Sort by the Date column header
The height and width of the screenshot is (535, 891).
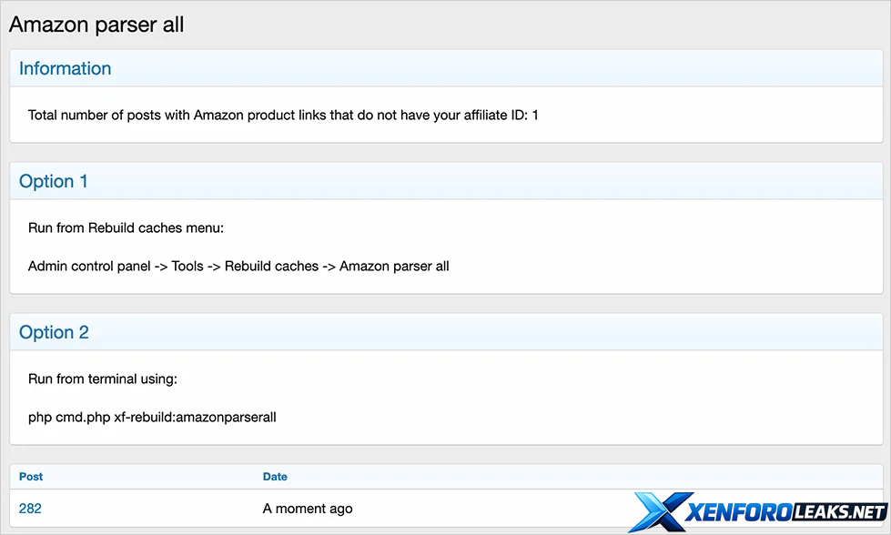pos(275,477)
